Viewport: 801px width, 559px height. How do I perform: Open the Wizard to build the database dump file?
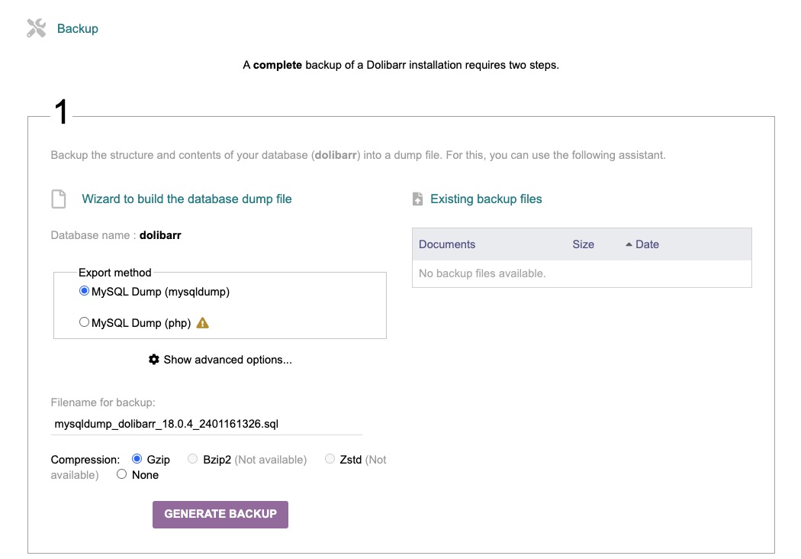tap(186, 199)
